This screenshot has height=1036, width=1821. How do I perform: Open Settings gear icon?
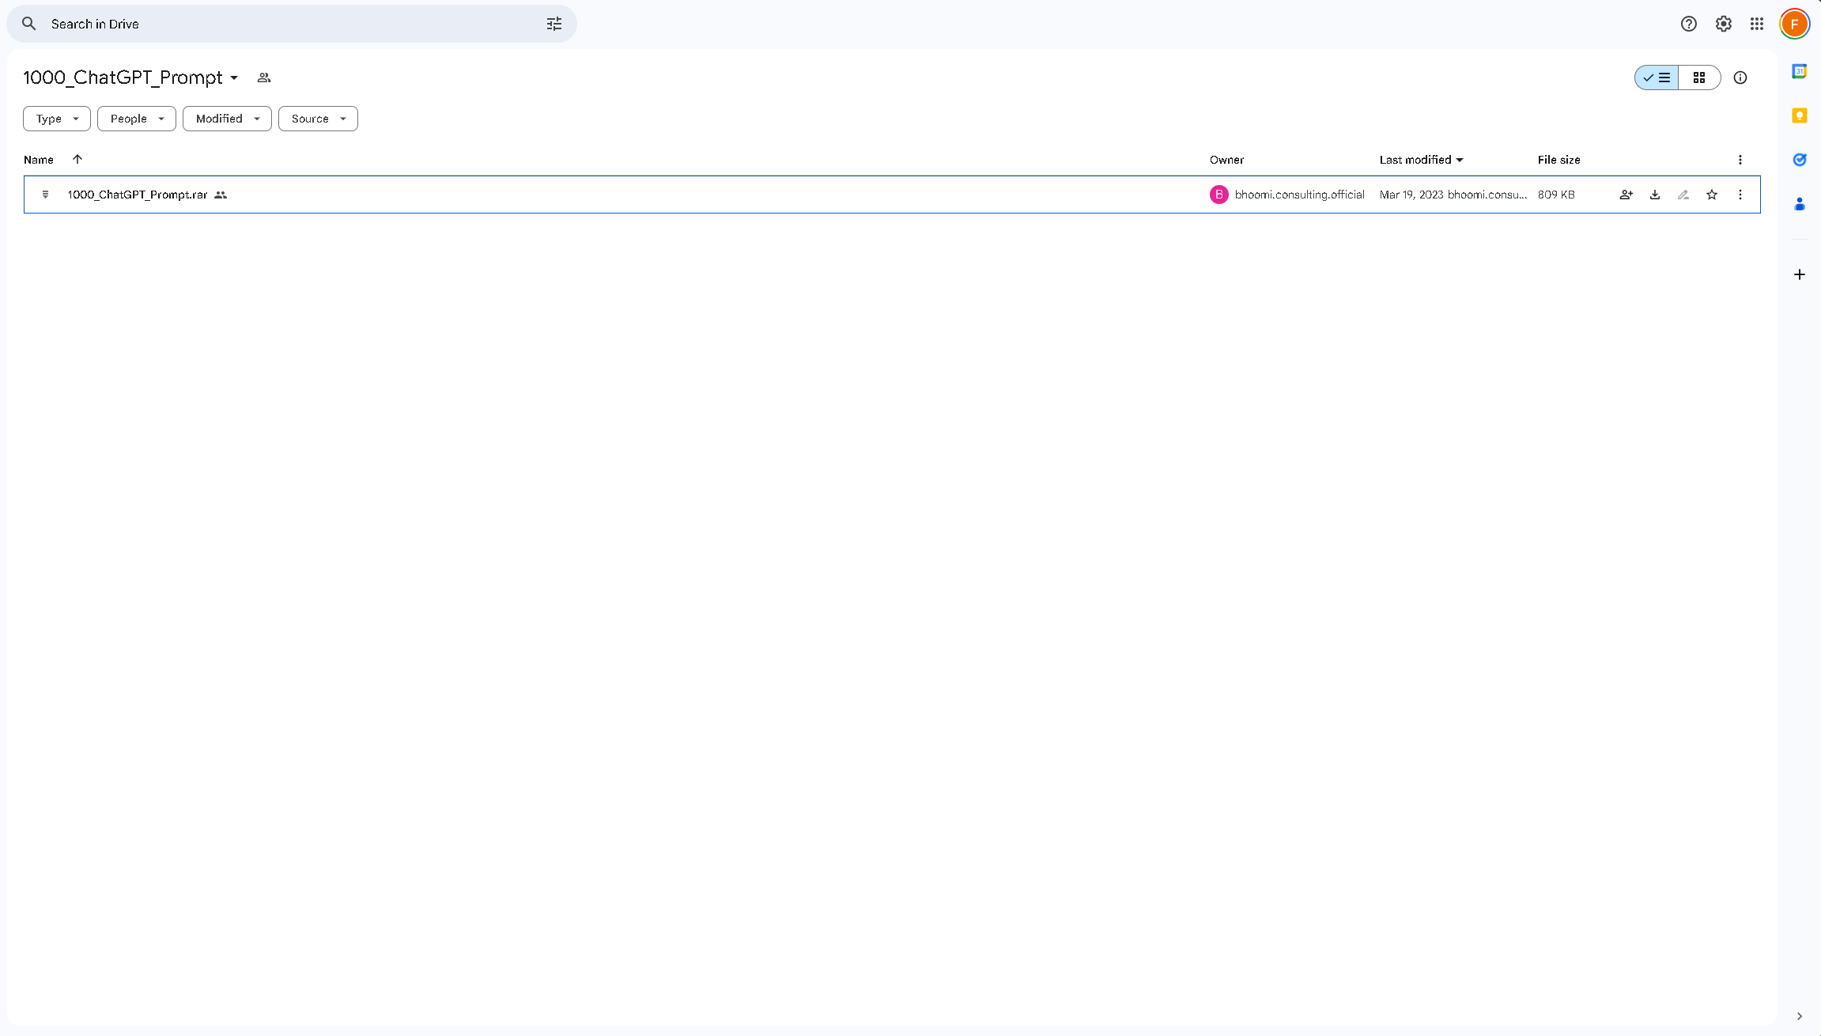pos(1724,24)
